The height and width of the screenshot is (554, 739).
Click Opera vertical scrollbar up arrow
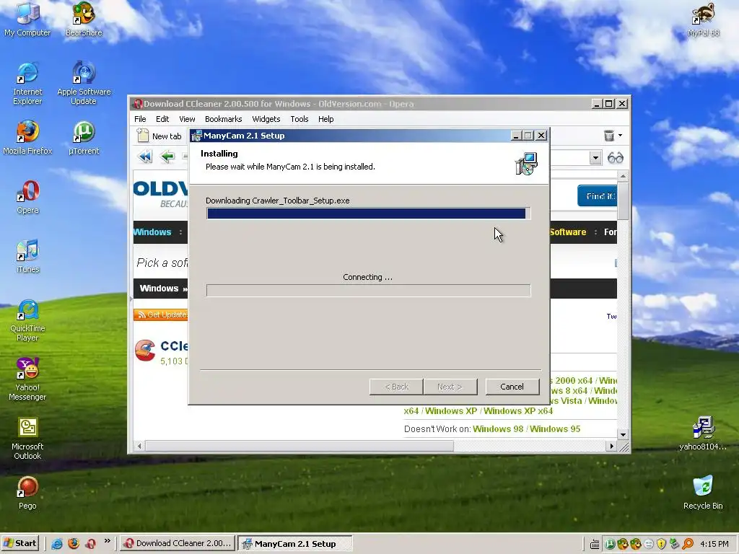[623, 177]
